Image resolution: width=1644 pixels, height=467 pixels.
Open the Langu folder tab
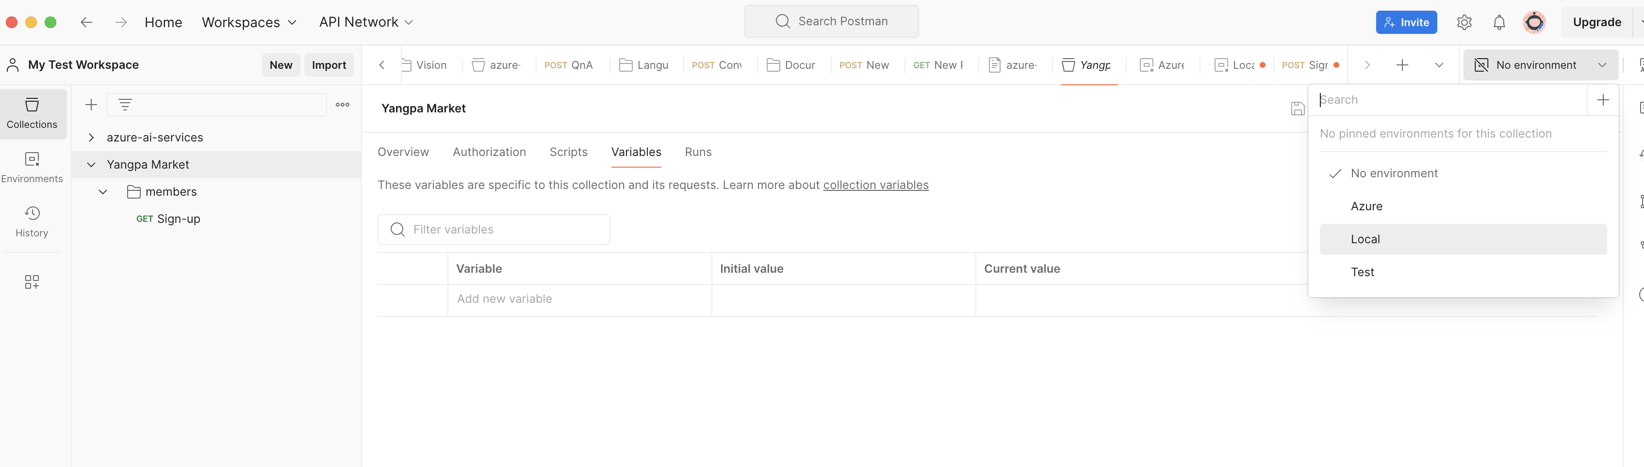[x=644, y=65]
